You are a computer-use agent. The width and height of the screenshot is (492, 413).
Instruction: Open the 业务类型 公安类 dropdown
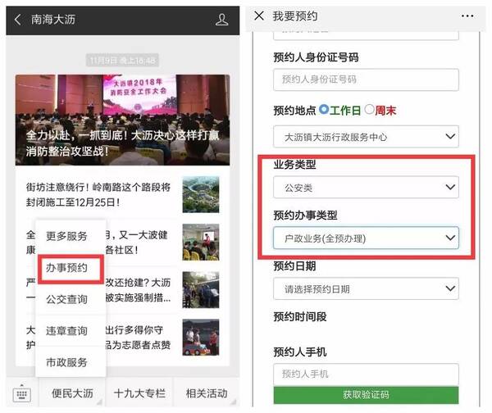366,187
